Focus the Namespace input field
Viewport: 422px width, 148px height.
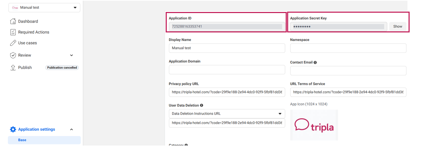pyautogui.click(x=348, y=48)
